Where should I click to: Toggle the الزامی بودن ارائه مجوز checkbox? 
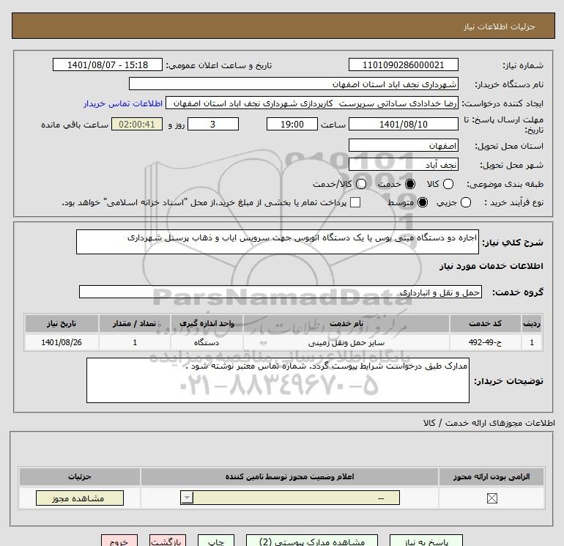tap(491, 499)
